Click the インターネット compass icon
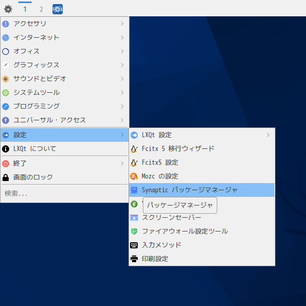 [x=6, y=37]
